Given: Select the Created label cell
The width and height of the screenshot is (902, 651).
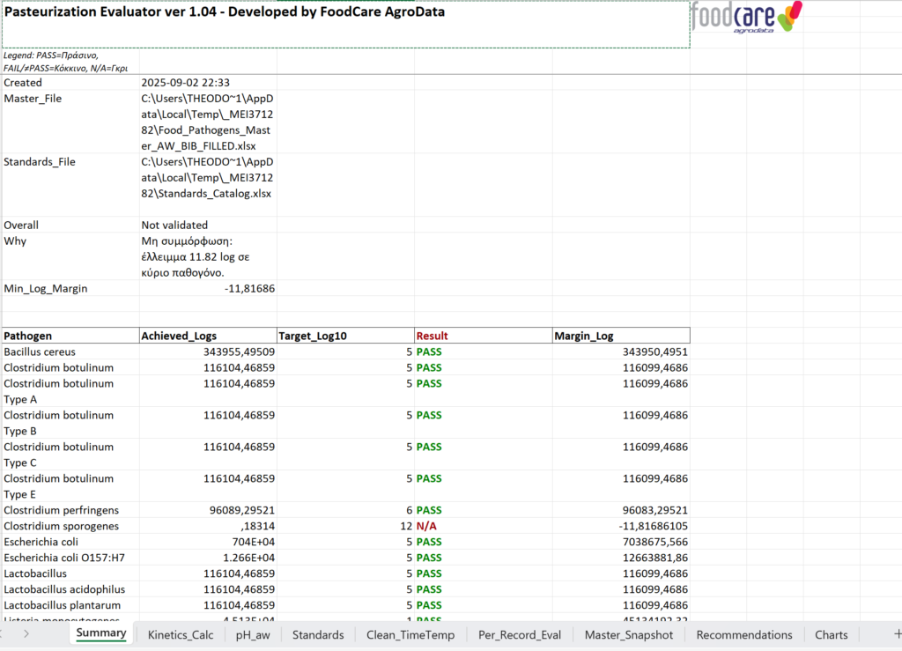Looking at the screenshot, I should (70, 83).
